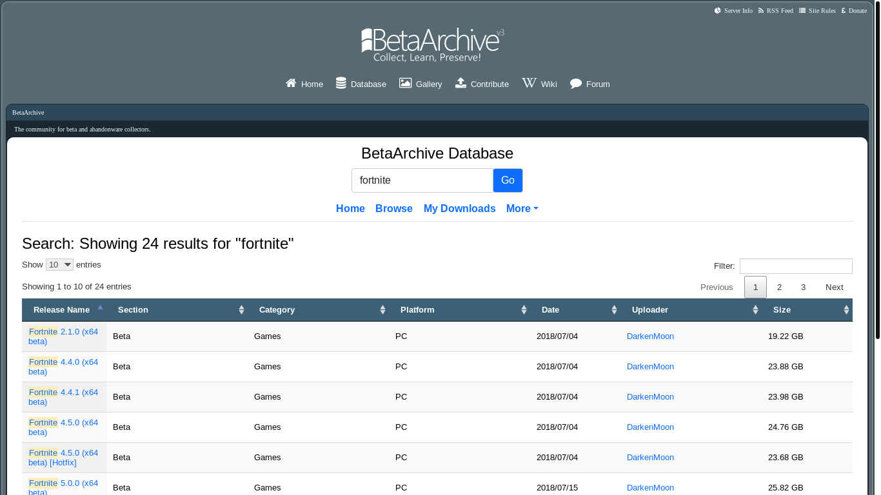
Task: Open the Database navigation menu item
Action: point(361,84)
